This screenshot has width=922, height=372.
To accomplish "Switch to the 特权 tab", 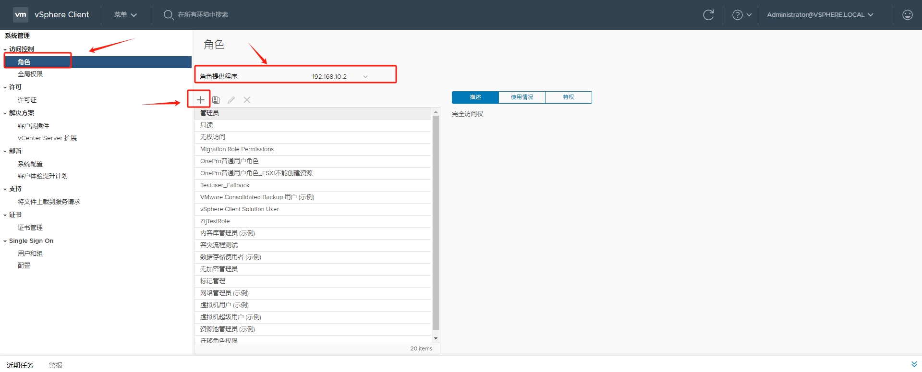I will coord(569,97).
